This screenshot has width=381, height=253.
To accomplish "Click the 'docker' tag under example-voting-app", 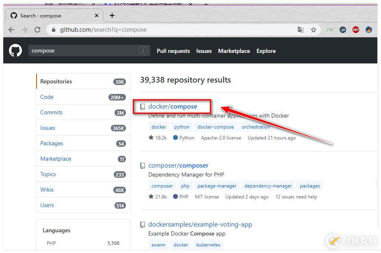I will coord(181,245).
